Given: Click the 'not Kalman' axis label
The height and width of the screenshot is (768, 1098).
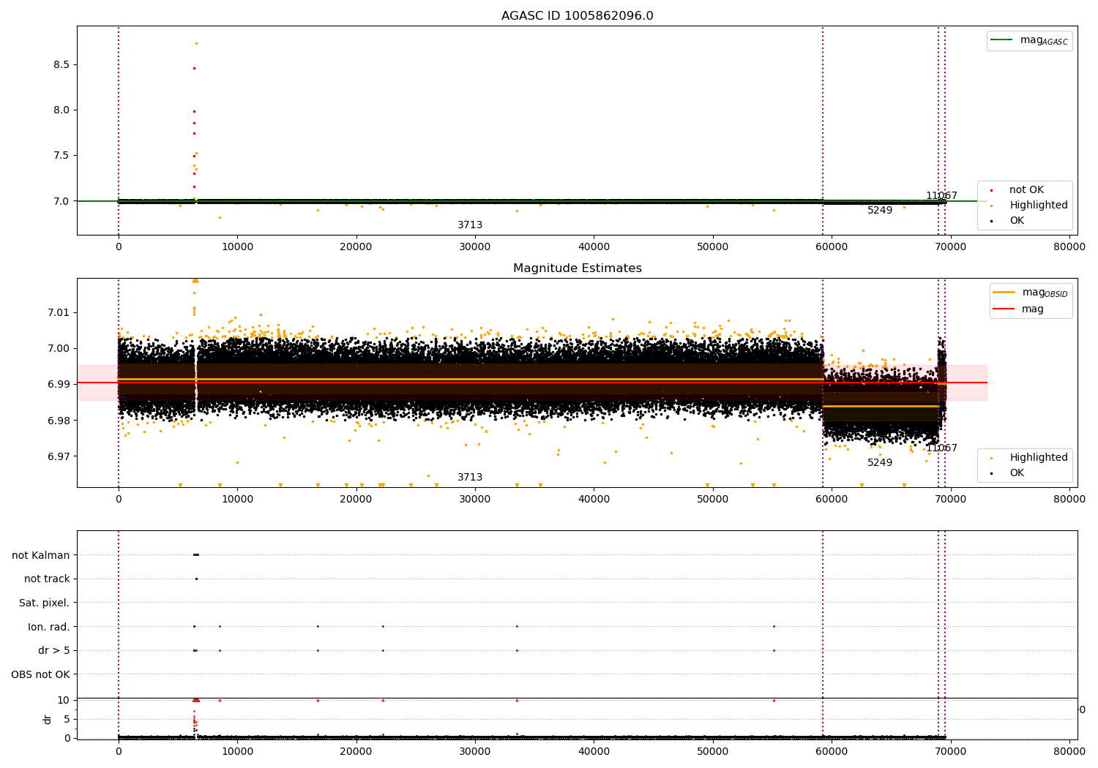Looking at the screenshot, I should [41, 555].
